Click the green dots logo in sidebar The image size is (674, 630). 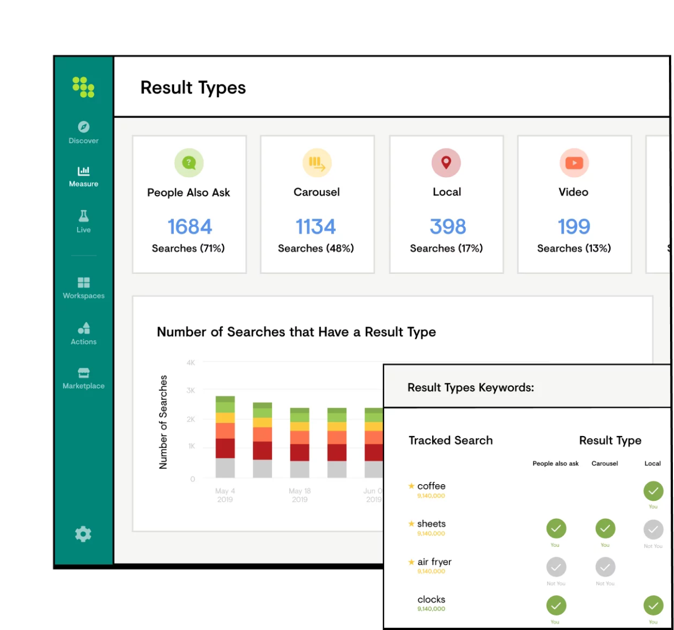[83, 87]
